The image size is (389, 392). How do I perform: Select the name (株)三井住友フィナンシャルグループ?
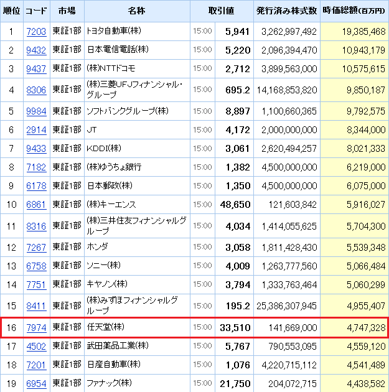tap(136, 225)
